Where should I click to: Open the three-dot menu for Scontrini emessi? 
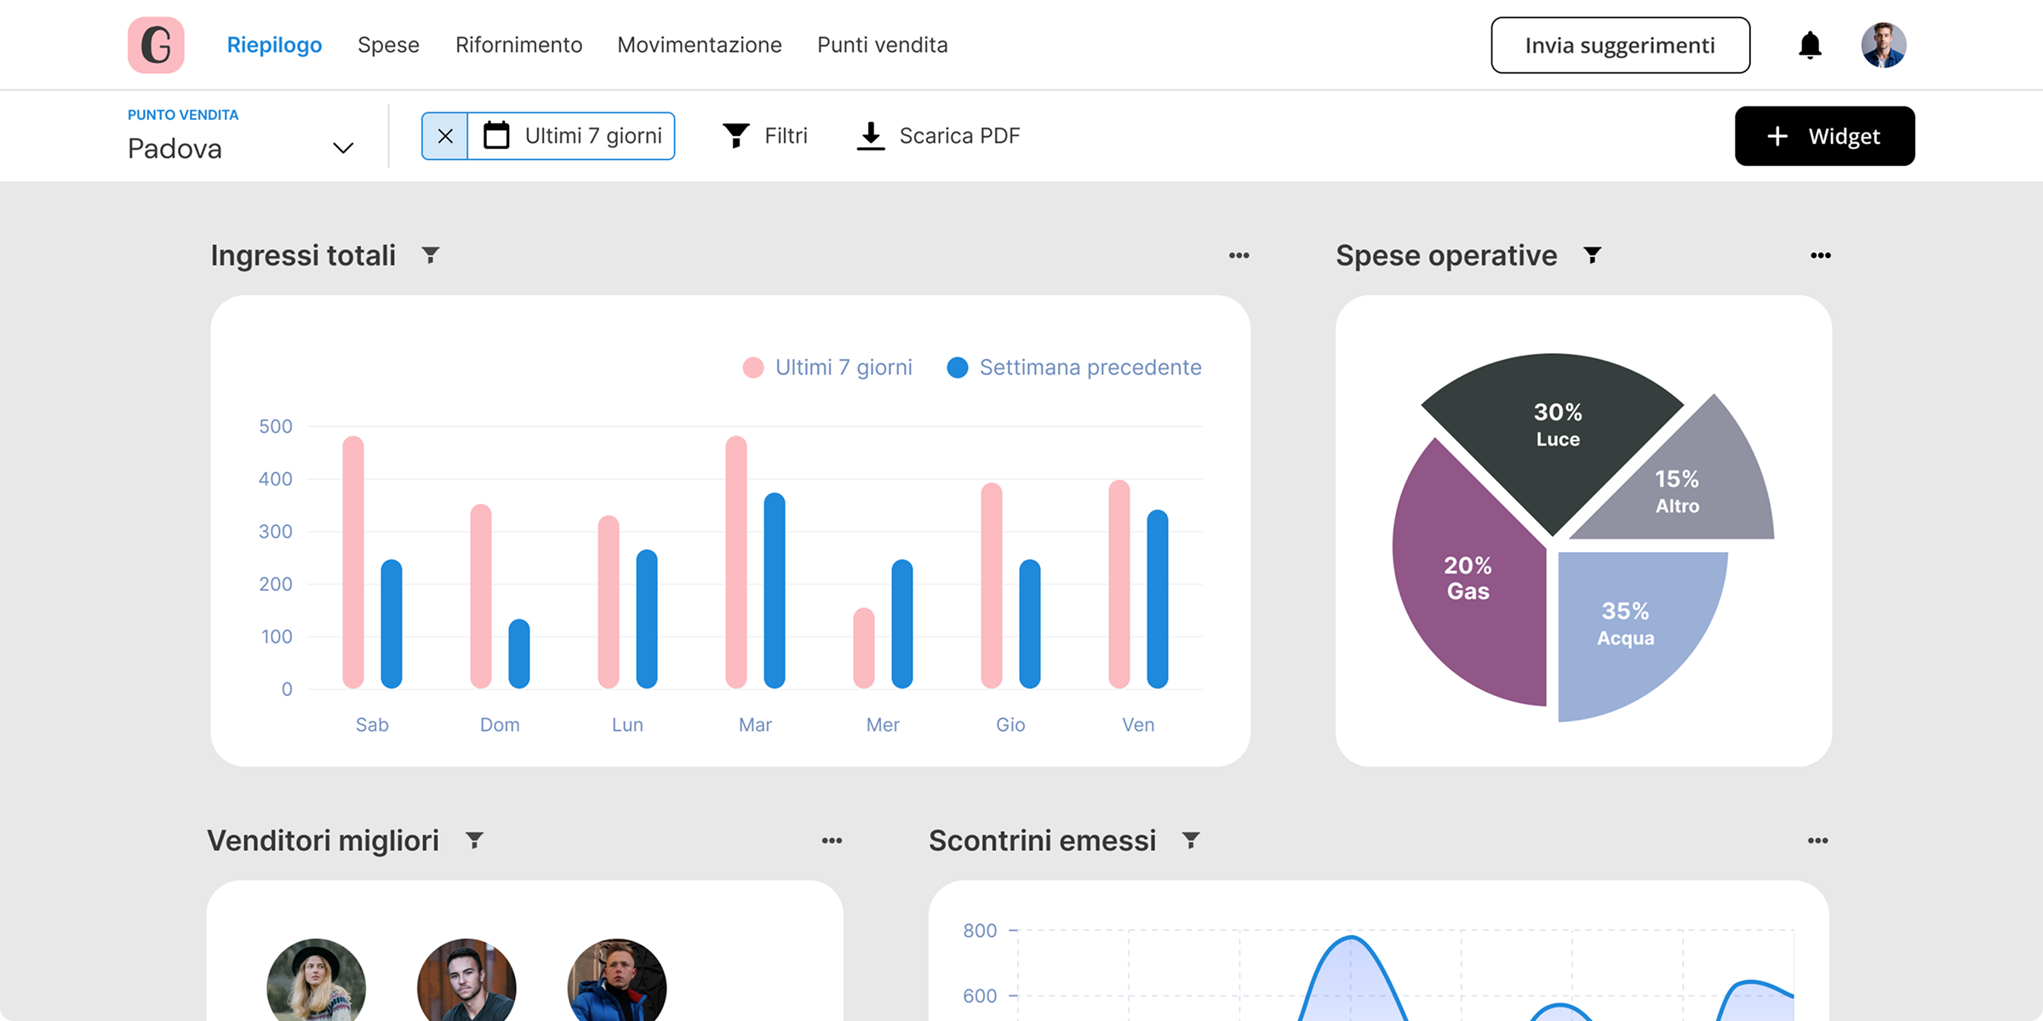click(1817, 841)
